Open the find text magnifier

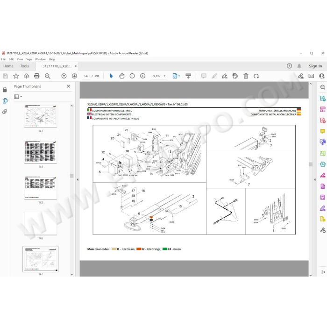(48, 76)
